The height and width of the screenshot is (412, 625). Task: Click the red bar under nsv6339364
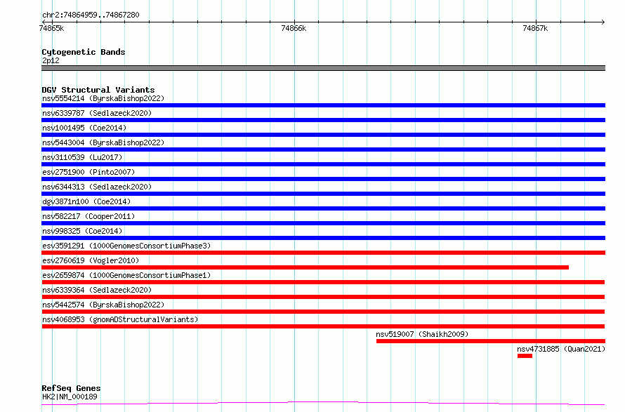(323, 297)
